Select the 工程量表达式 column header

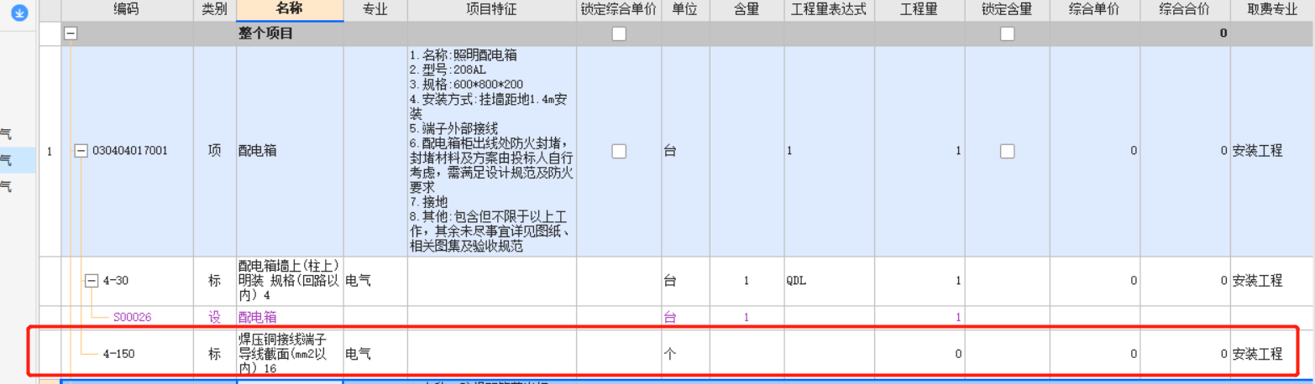coord(829,10)
